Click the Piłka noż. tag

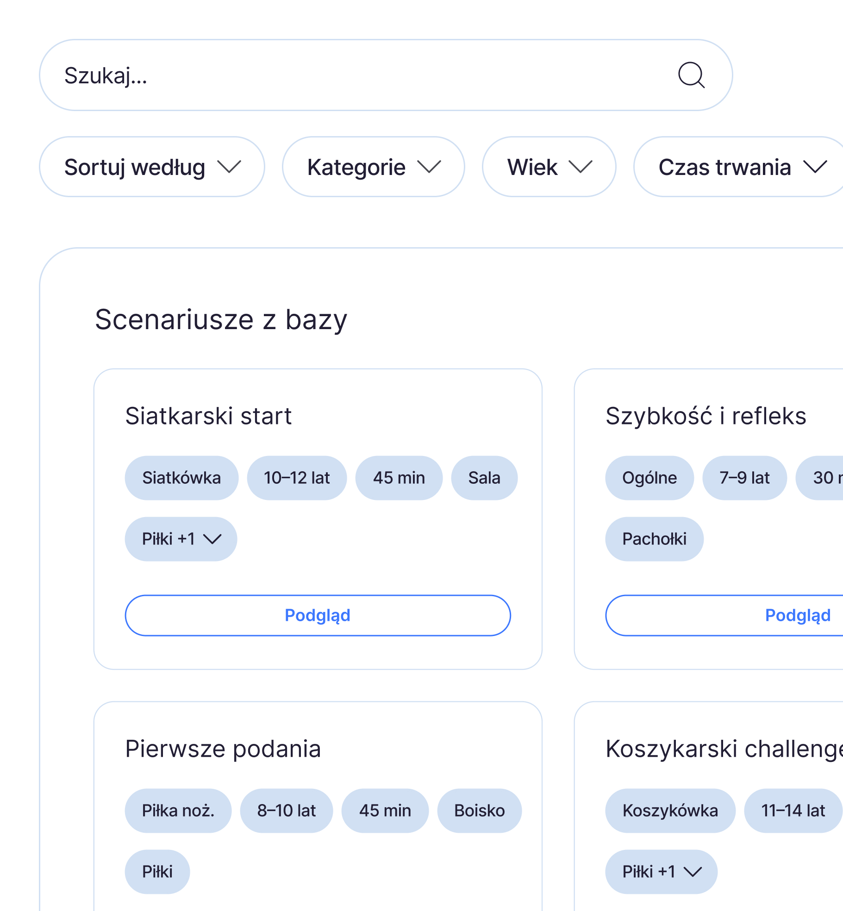point(178,811)
